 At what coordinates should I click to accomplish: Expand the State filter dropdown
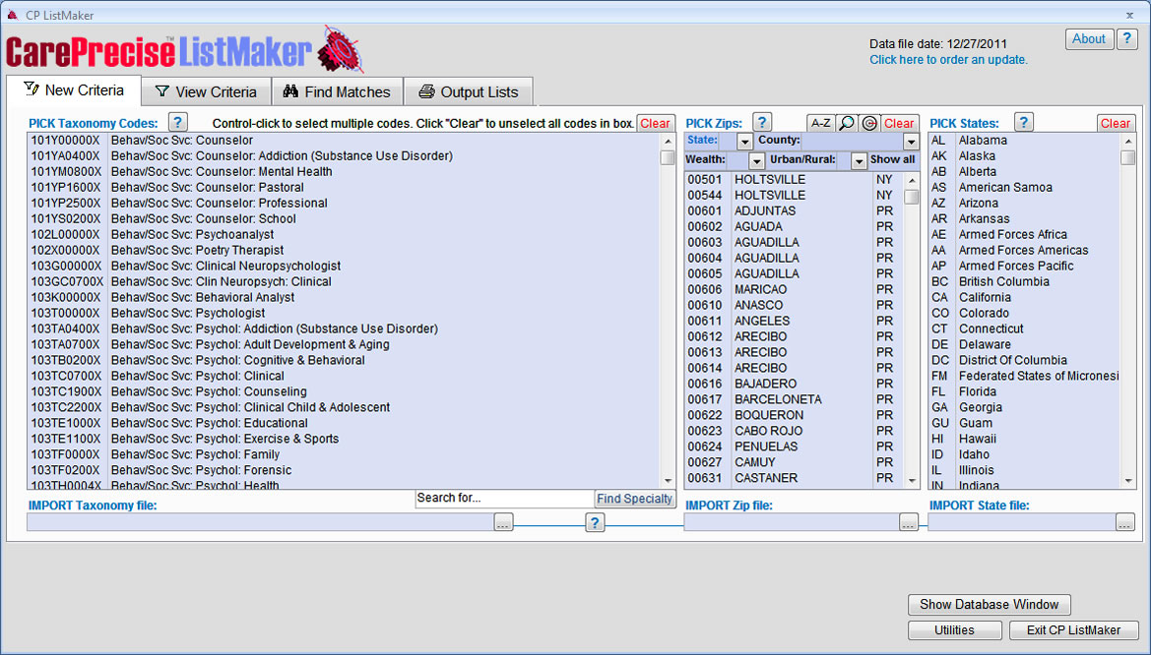click(x=744, y=141)
